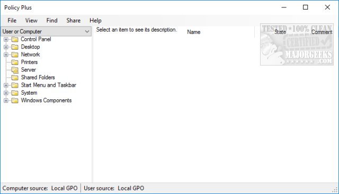This screenshot has width=339, height=194.
Task: Click the Shared Folders folder icon
Action: 15,78
